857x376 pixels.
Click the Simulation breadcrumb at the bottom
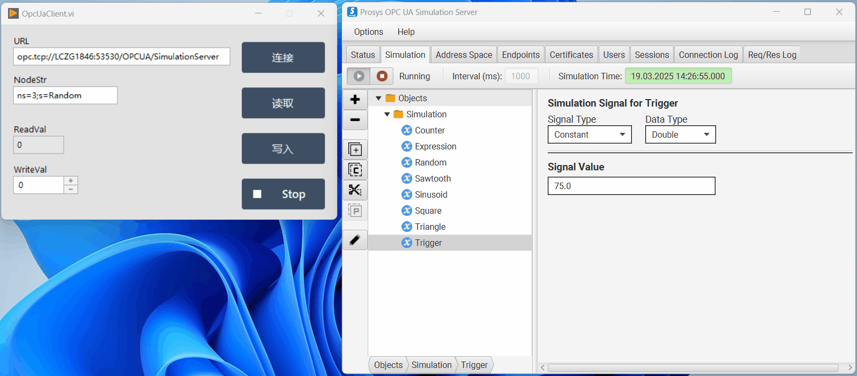(x=431, y=365)
